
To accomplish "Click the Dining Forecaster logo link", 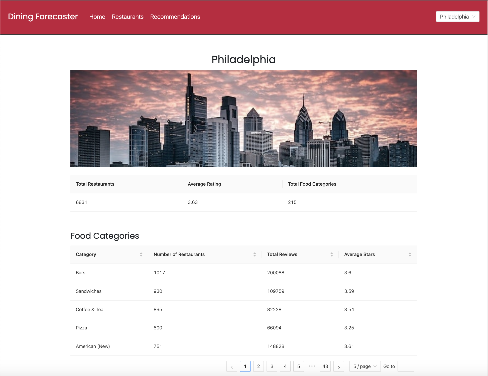I will 43,17.
